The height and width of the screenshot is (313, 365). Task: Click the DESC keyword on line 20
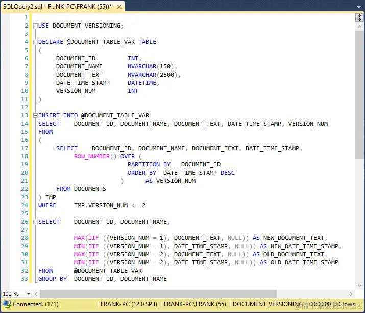point(228,173)
